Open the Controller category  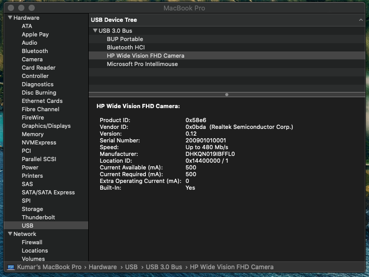pos(35,76)
